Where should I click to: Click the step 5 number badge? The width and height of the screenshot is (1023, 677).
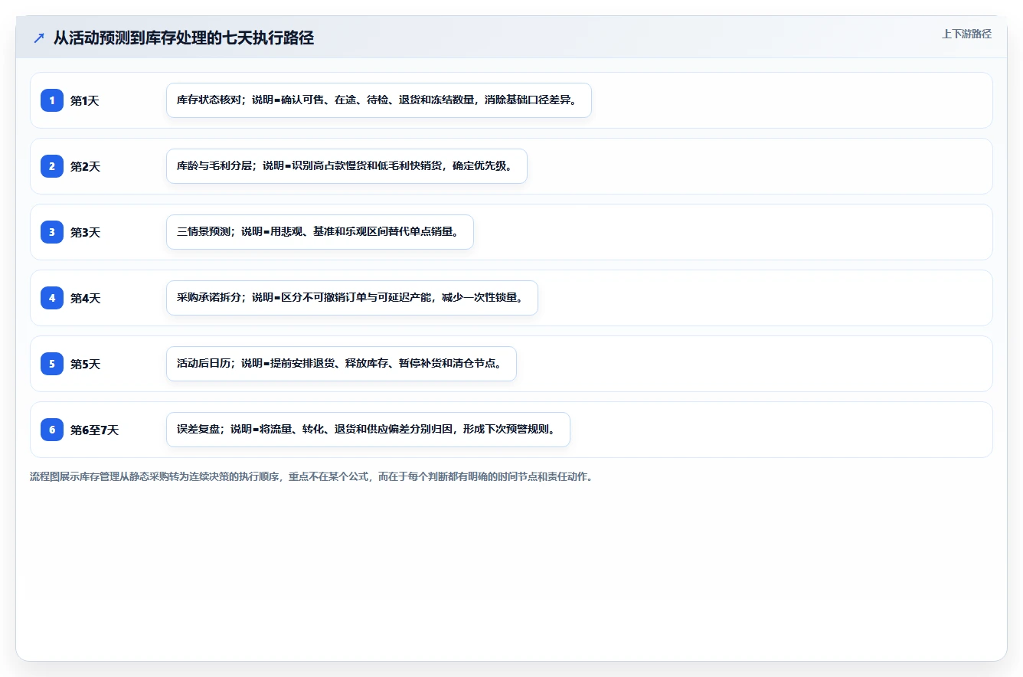(52, 364)
